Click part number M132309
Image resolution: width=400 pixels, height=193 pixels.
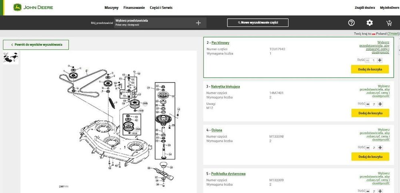[x=277, y=180]
